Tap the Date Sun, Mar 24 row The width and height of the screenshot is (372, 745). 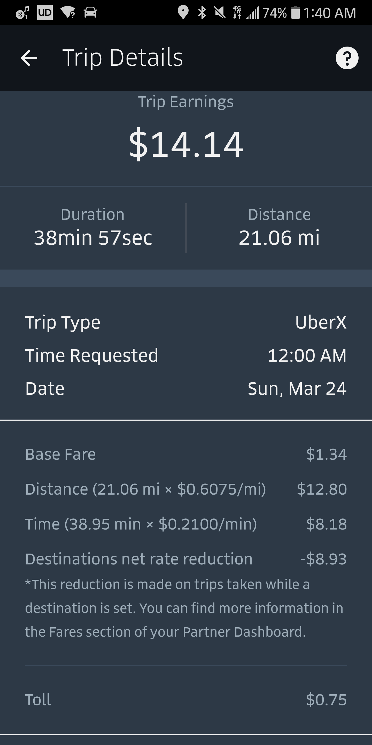(186, 388)
